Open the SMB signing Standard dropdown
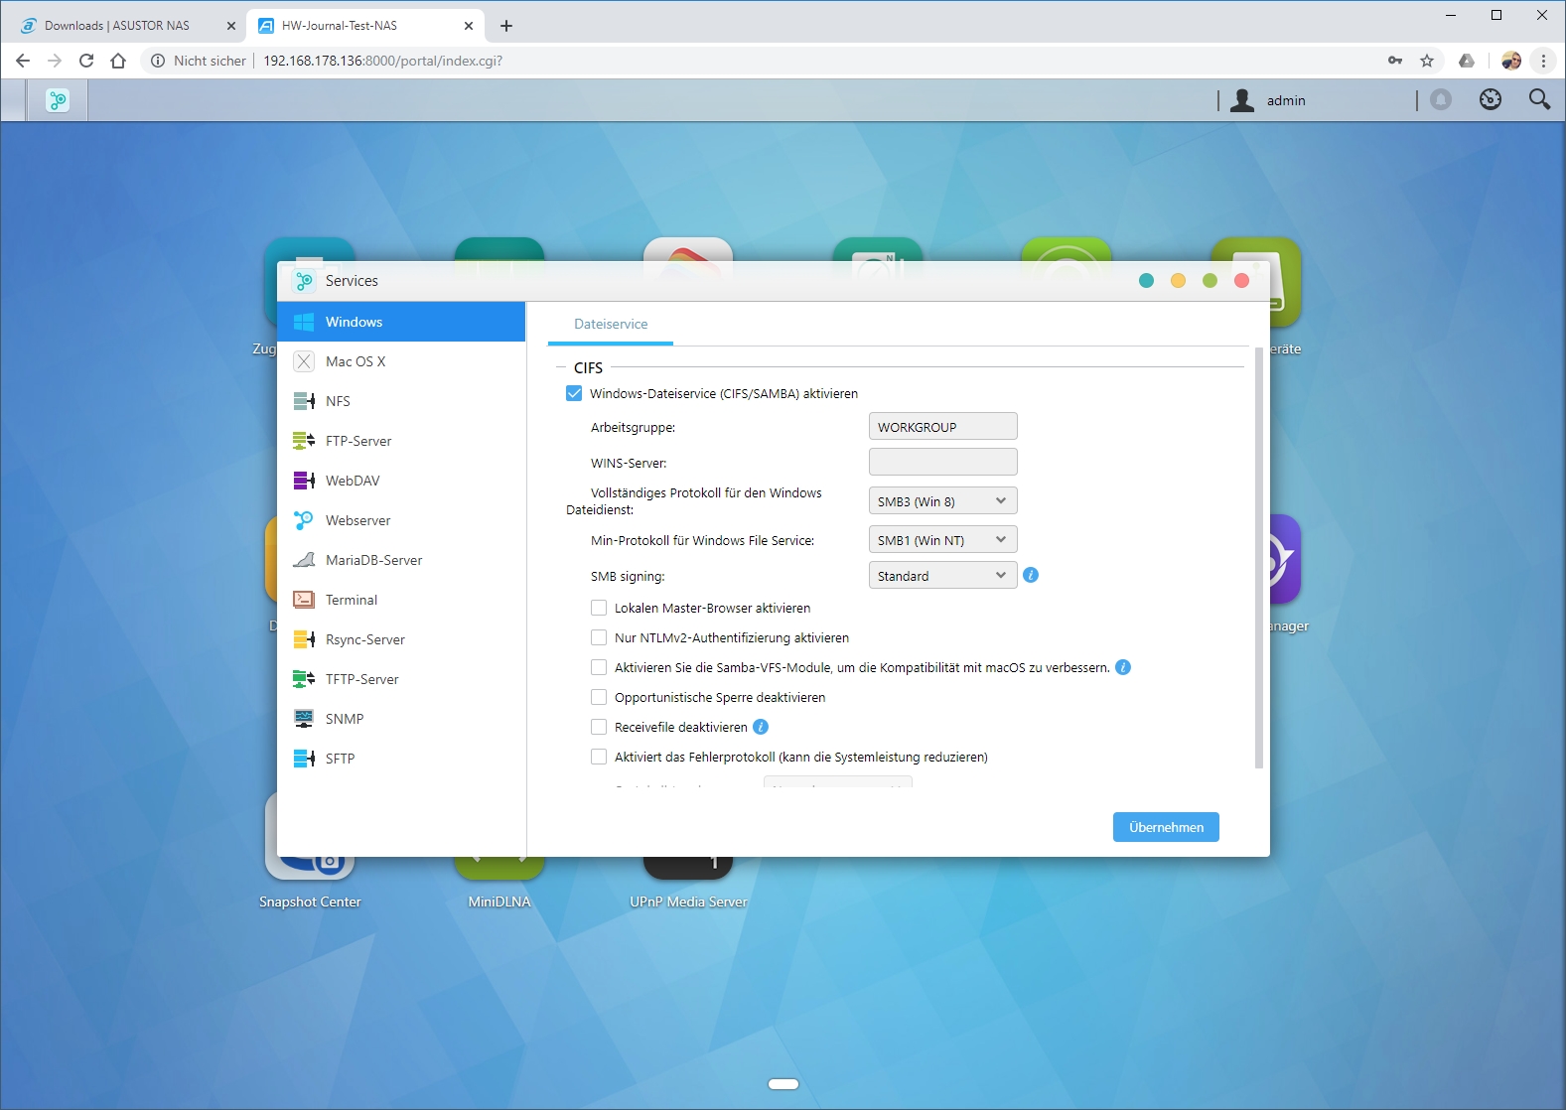This screenshot has height=1110, width=1566. click(942, 576)
